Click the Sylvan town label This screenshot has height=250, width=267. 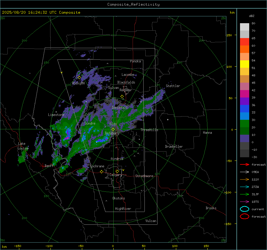tap(113, 88)
